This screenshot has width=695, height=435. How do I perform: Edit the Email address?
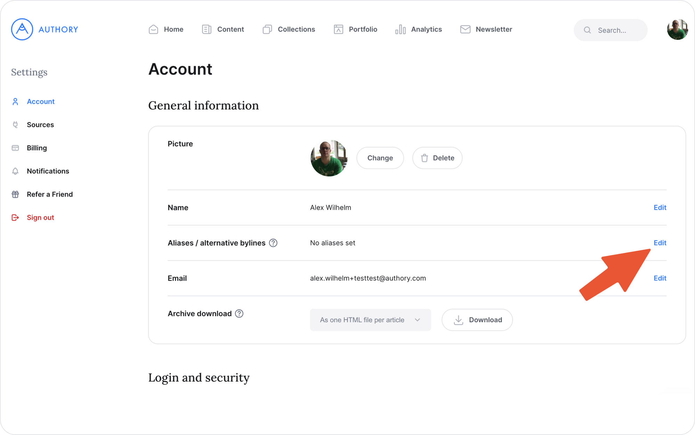click(x=660, y=278)
